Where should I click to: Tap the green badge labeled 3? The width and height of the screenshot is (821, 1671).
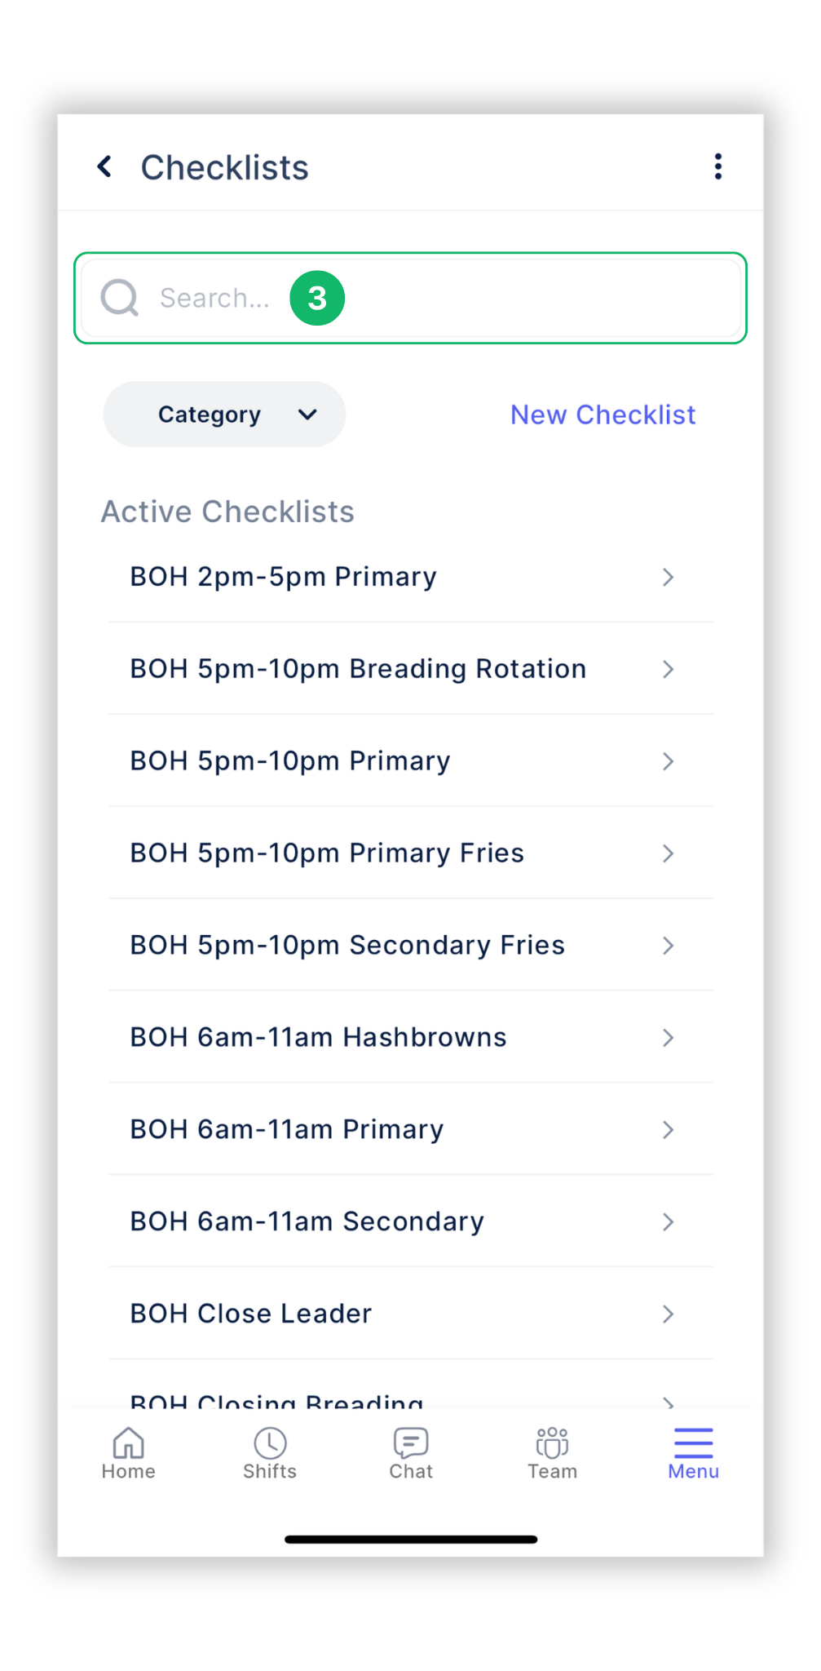317,298
